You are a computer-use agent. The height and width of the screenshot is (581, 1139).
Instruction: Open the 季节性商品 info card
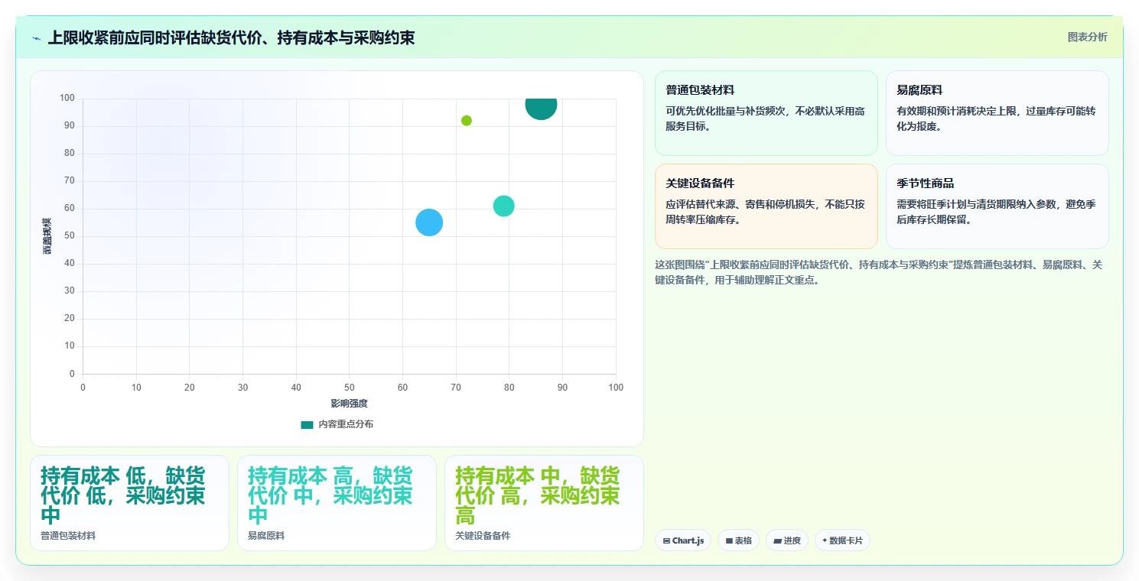(x=997, y=206)
